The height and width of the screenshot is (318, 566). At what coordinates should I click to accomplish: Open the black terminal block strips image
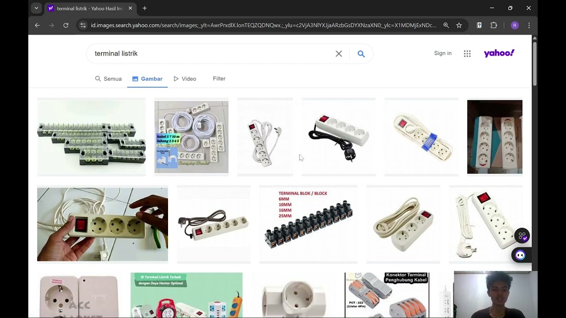(91, 137)
